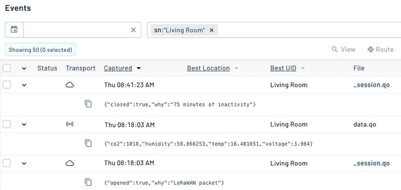Click the Route button
This screenshot has height=190, width=401.
point(380,49)
